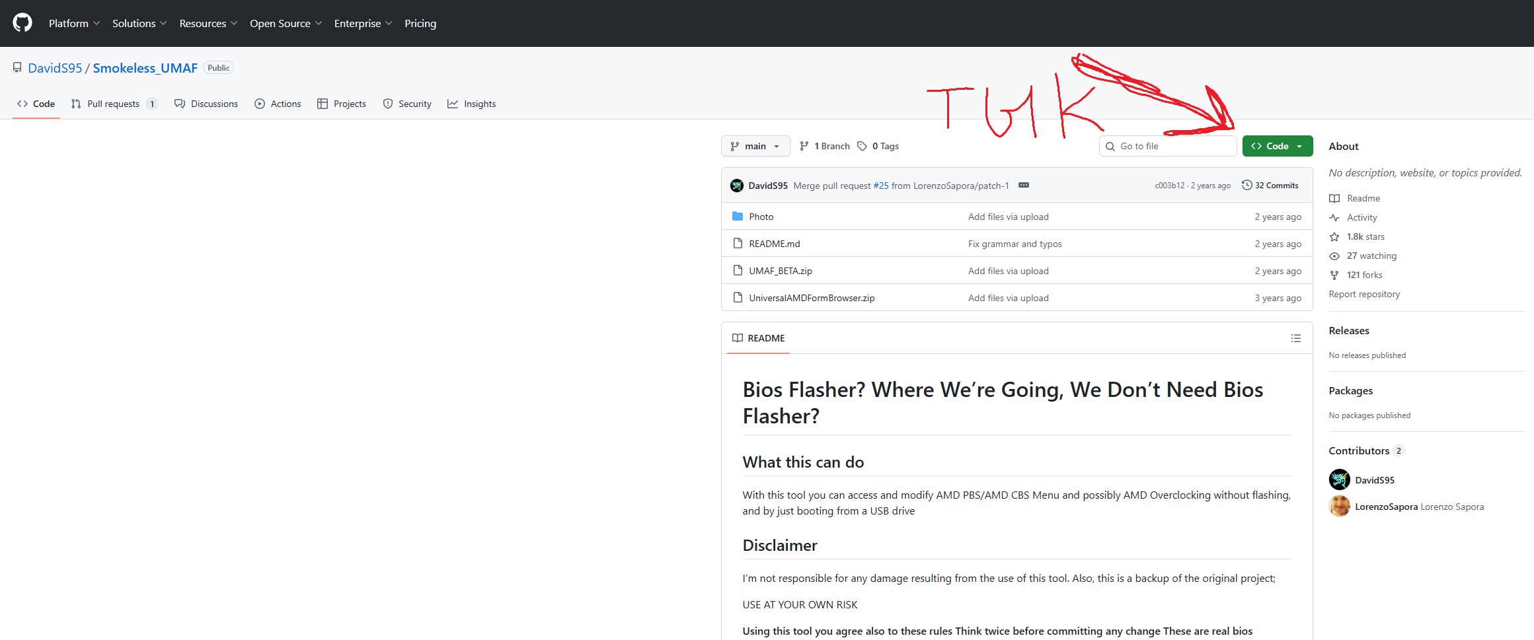Click DavidS95 avatar in commit row
This screenshot has width=1534, height=640.
pos(737,186)
